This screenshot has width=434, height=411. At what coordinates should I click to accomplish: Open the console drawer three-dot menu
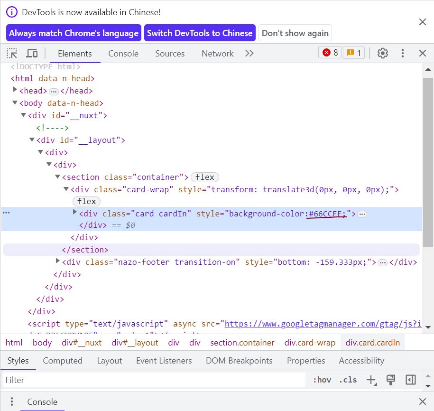(12, 402)
